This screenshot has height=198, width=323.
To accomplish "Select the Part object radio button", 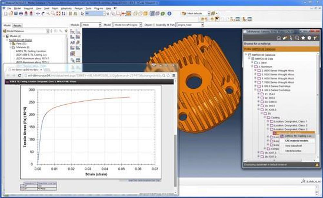I will pyautogui.click(x=168, y=25).
